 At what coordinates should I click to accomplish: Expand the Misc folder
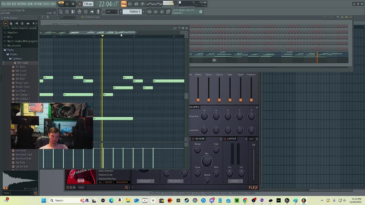pos(8,37)
